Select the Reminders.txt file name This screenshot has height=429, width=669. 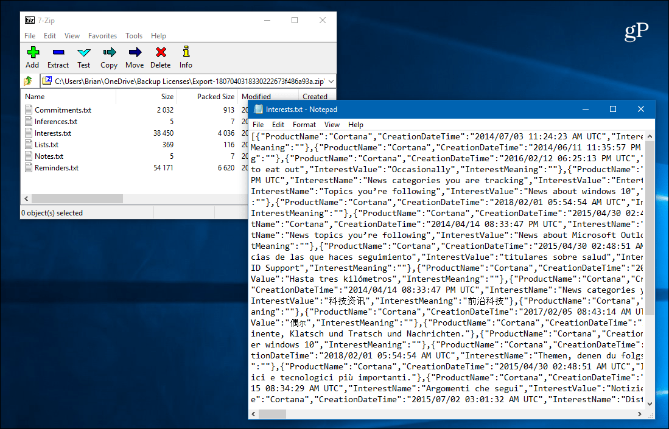coord(57,167)
